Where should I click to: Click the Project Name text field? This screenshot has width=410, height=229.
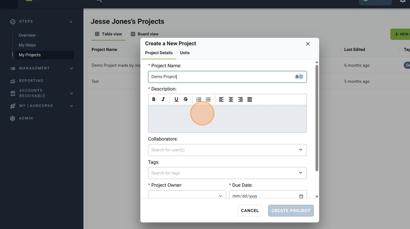tap(227, 77)
